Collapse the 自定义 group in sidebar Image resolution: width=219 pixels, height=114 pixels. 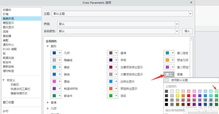point(3,80)
